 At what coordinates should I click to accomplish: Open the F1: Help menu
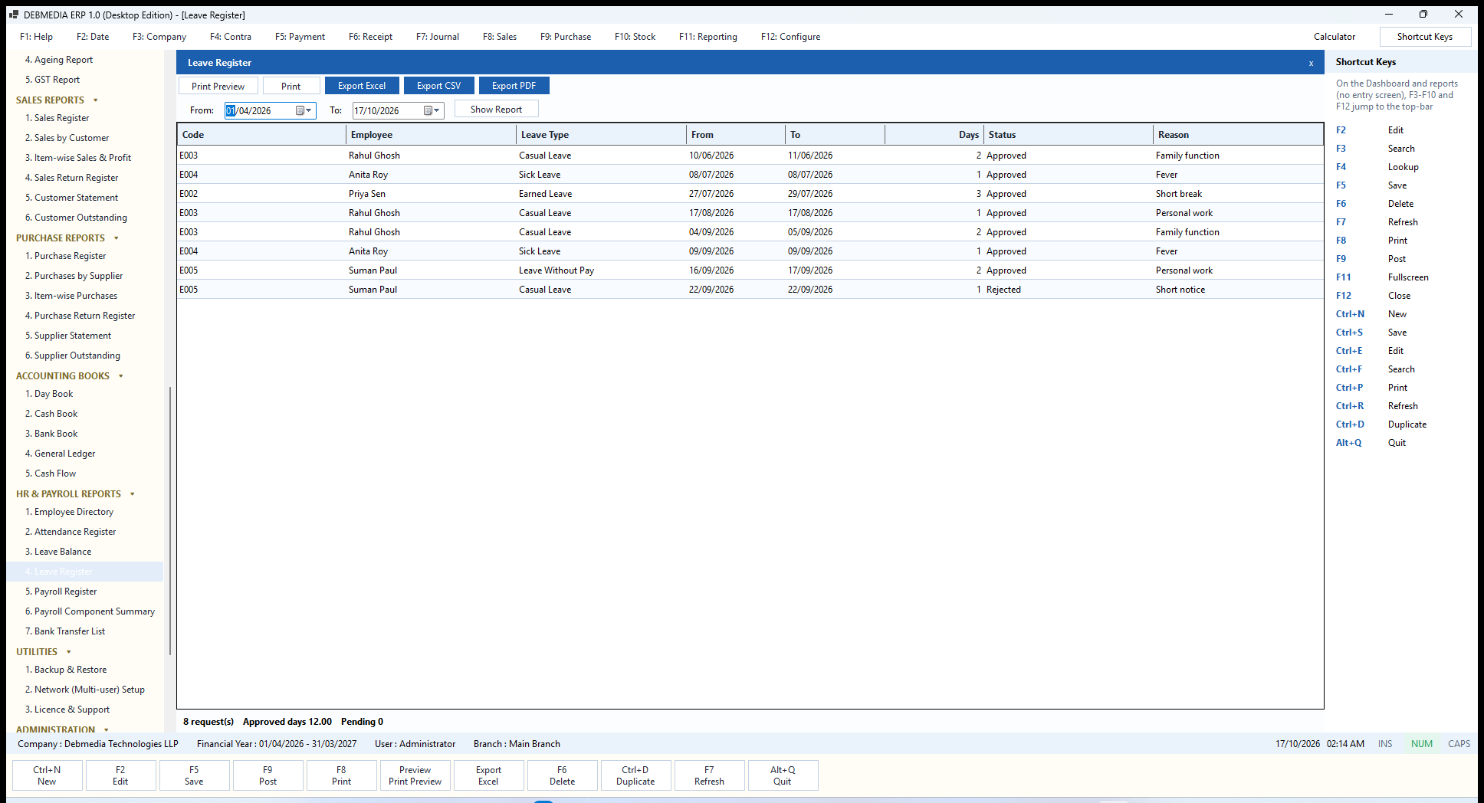coord(36,37)
